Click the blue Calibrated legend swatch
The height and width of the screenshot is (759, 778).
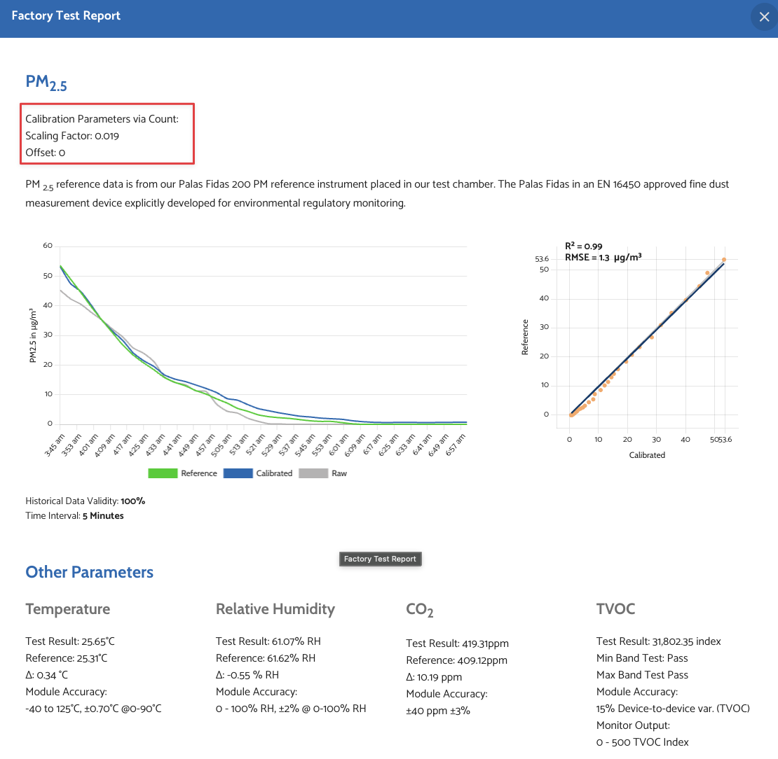(x=238, y=473)
